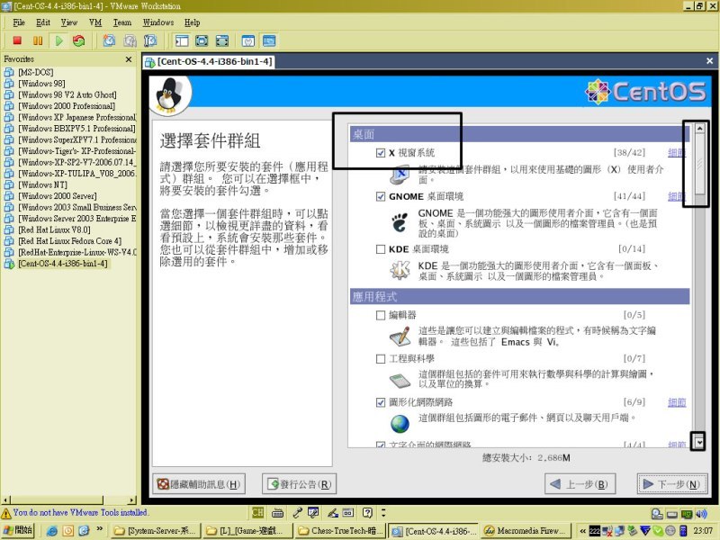Show the VM console view icon
720x540 pixels.
[269, 40]
